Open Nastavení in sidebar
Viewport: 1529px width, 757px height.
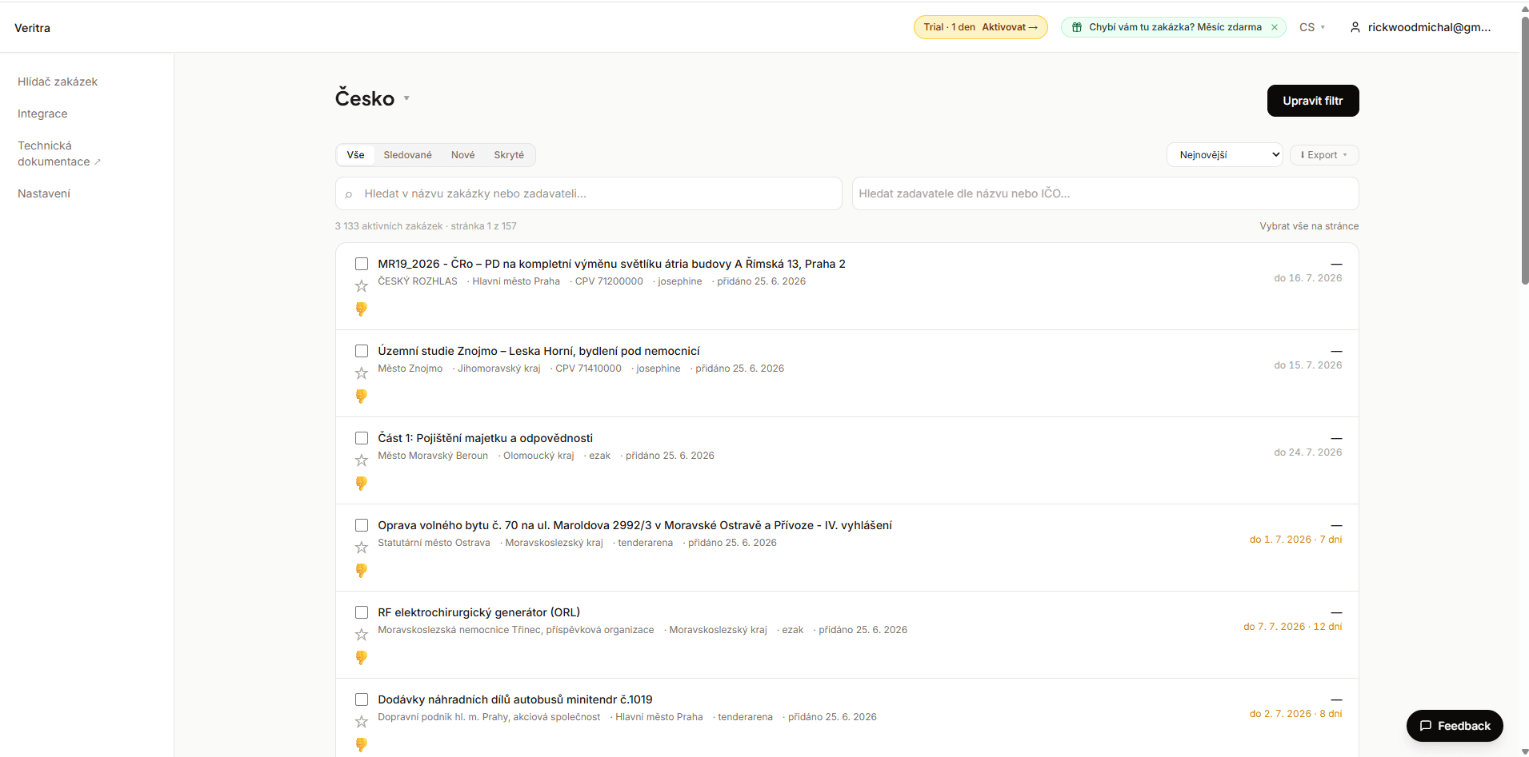44,193
